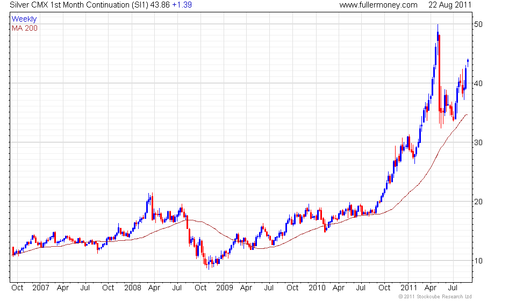Open the www.fullermoney.com link text
This screenshot has width=516, height=301.
click(378, 5)
